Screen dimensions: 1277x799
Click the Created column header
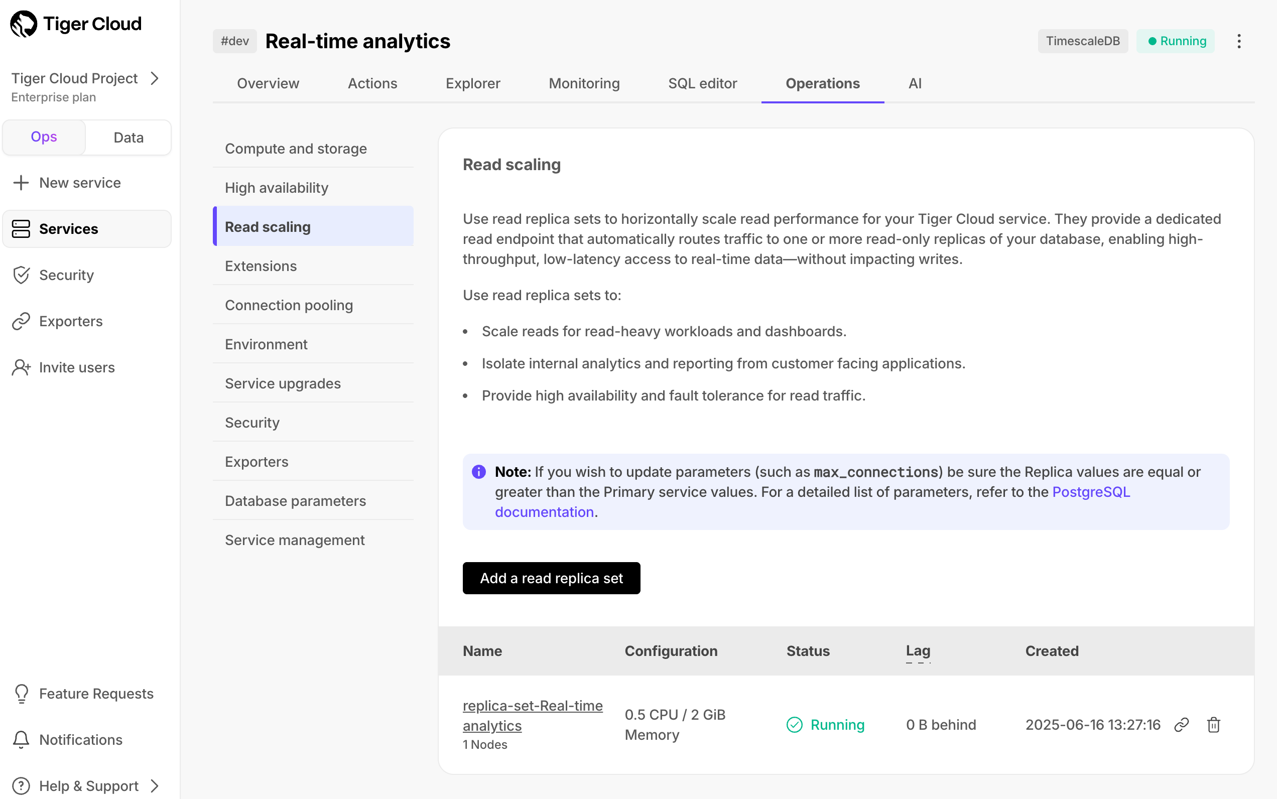pyautogui.click(x=1052, y=650)
